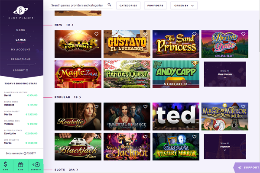The width and height of the screenshot is (260, 173).
Task: Click Set a reminder link
Action: click(14, 153)
